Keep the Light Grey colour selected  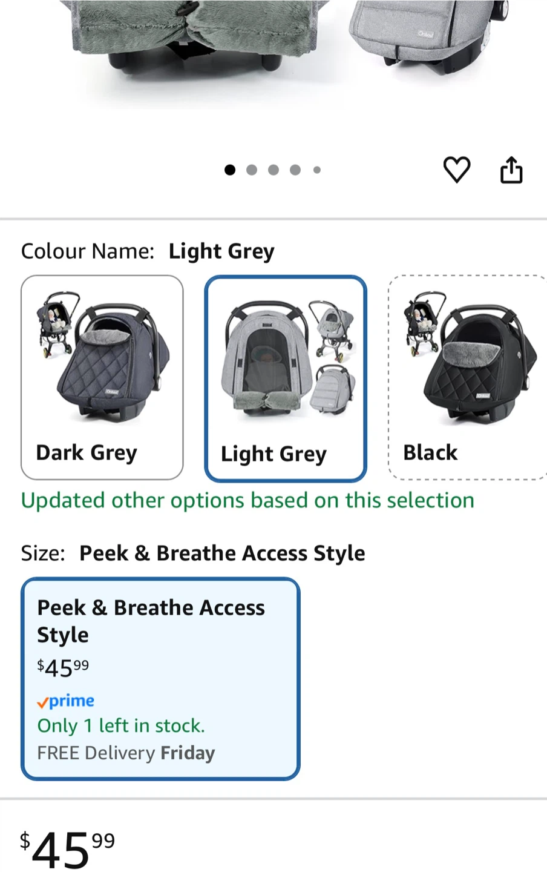click(285, 377)
